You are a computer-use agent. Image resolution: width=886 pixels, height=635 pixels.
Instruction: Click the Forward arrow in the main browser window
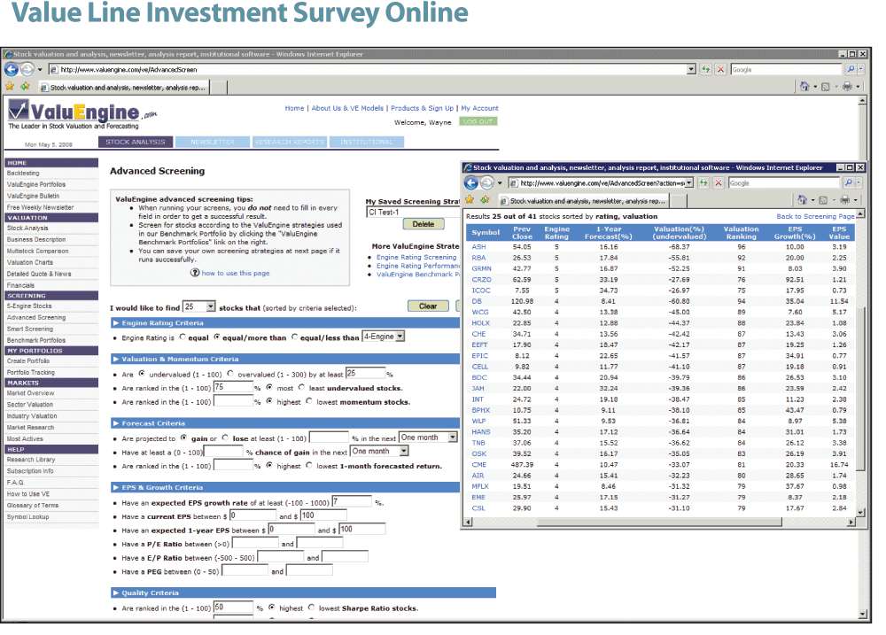pos(27,69)
